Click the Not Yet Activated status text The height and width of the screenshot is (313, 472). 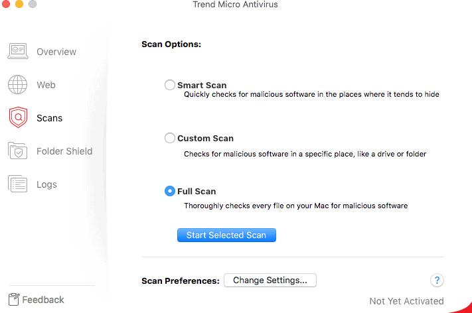(x=406, y=301)
